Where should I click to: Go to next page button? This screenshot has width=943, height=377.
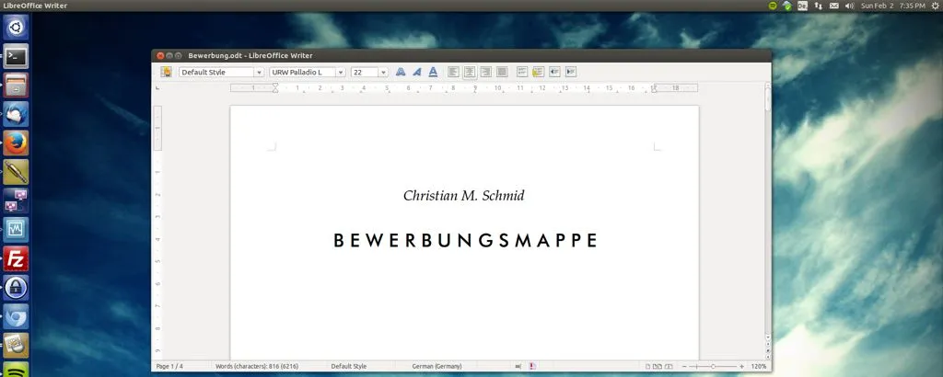767,357
